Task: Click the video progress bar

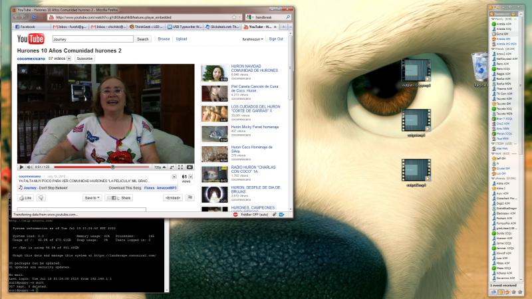Action: pyautogui.click(x=100, y=167)
